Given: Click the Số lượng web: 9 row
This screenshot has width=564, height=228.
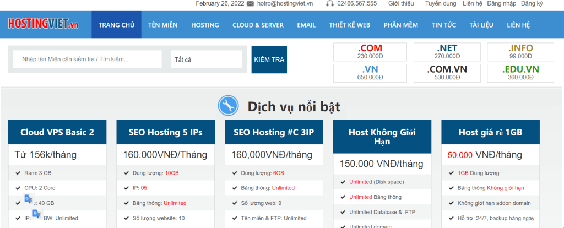Looking at the screenshot, I should 274,203.
